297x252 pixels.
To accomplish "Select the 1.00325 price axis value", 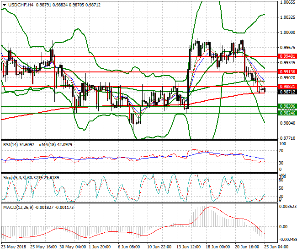I will pyautogui.click(x=287, y=17).
